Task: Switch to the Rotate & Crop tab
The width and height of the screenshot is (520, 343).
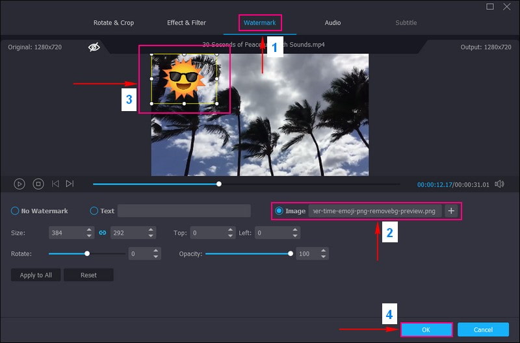Action: [x=114, y=23]
